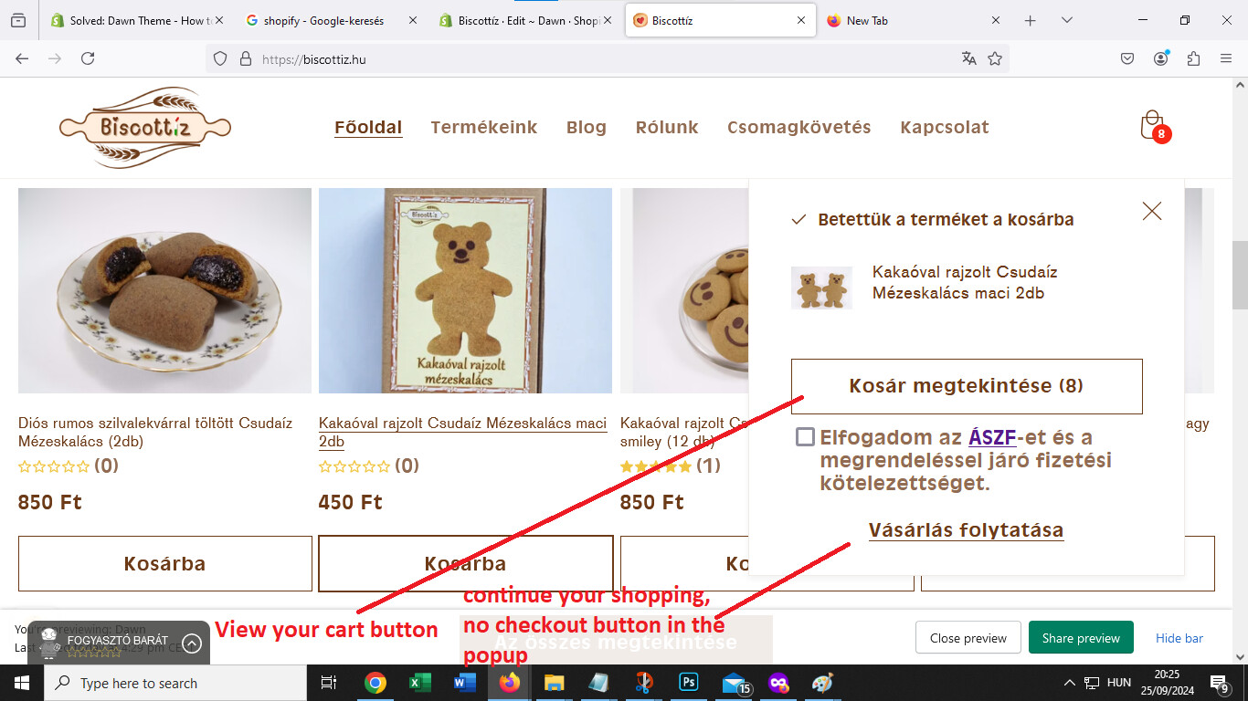Open the bear gingerbread product image
Viewport: 1248px width, 701px height.
point(465,290)
